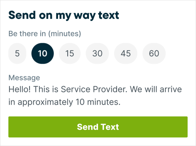Choose the selected 10 minutes pill
Viewport: 196px width, 146px height.
tap(43, 53)
